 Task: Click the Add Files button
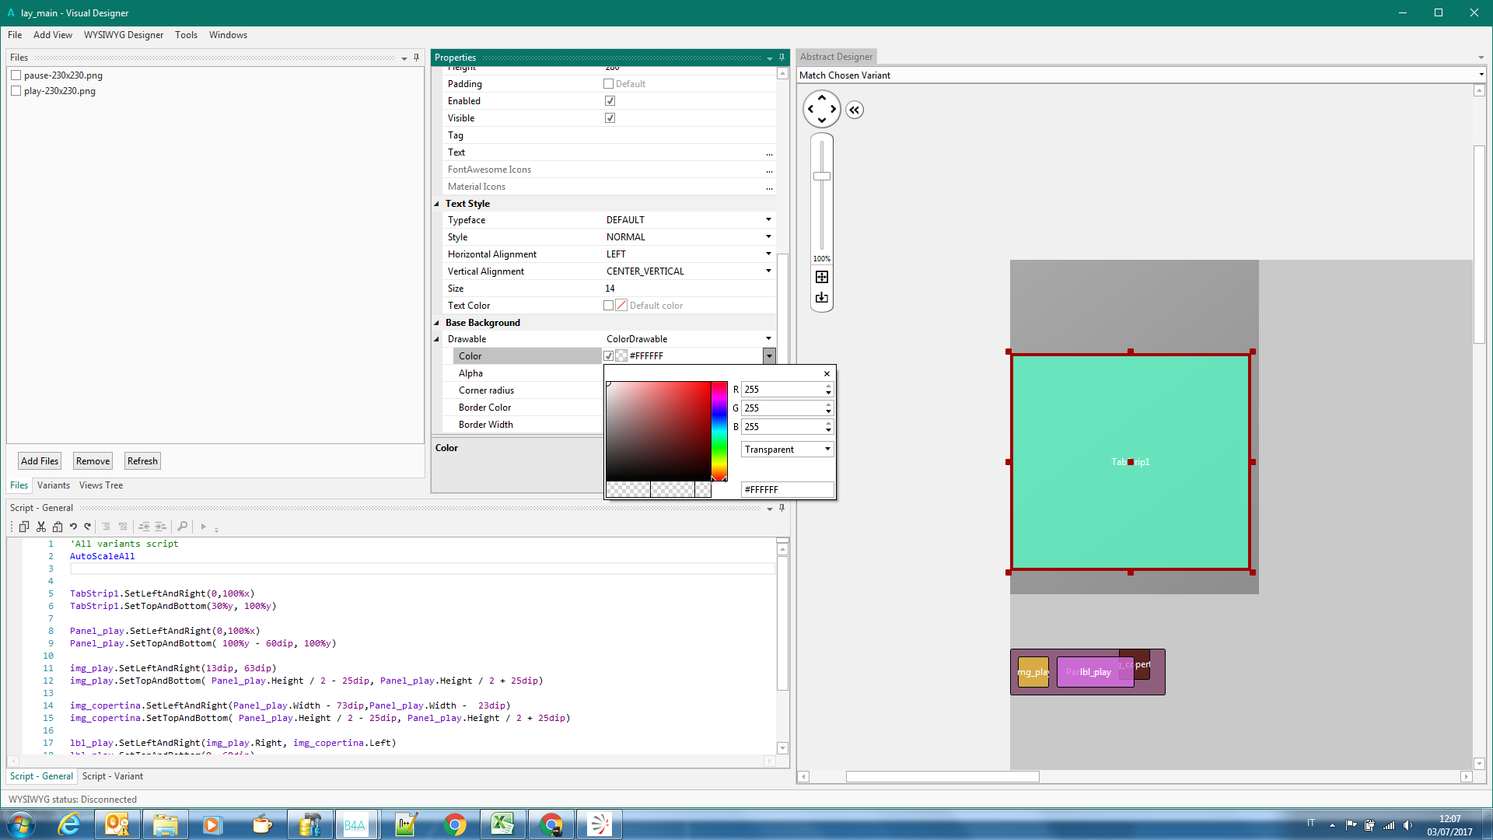pyautogui.click(x=40, y=461)
